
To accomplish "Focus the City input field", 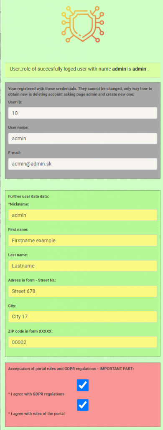I will 83,317.
